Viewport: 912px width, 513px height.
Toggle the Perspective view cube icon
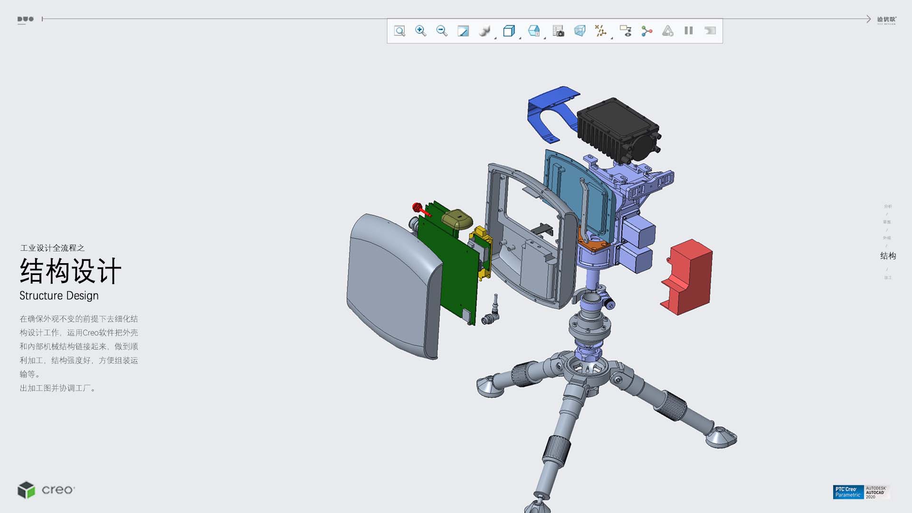click(x=579, y=31)
